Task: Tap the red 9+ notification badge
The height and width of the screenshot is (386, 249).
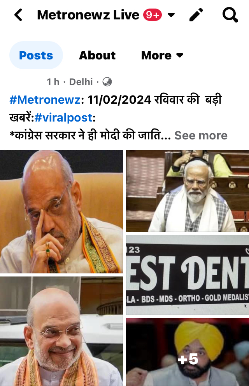Action: pyautogui.click(x=153, y=15)
